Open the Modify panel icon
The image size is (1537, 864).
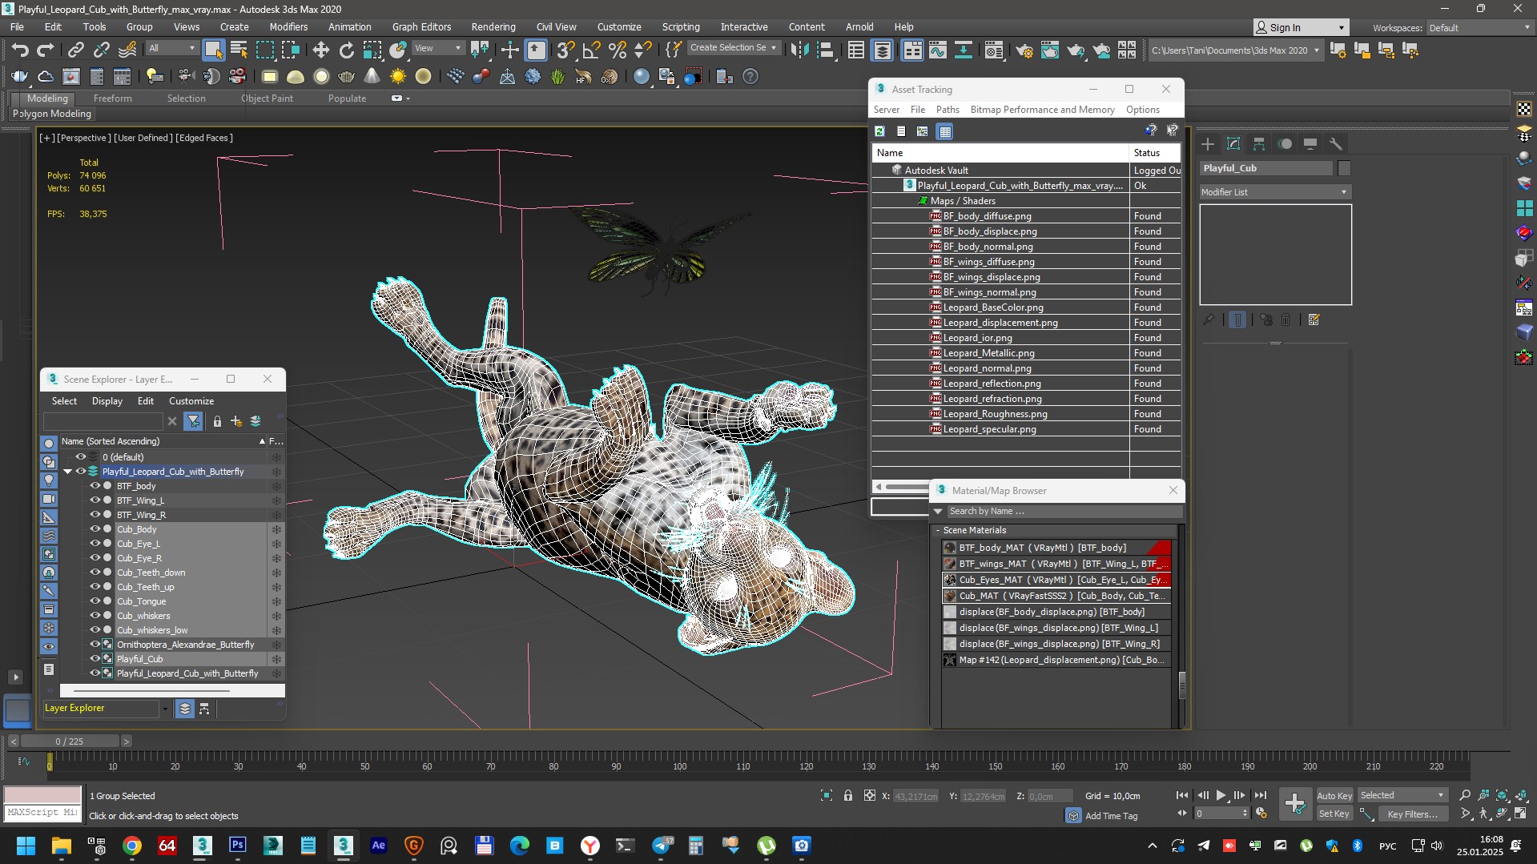[x=1233, y=144]
